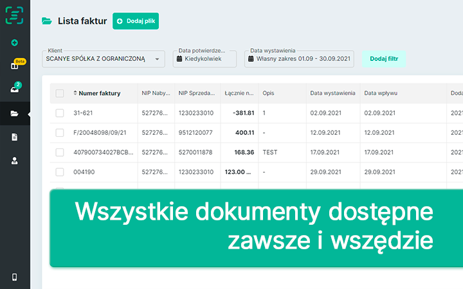Click the calendar icon in Data potwierdzenia filter
Screen dimensions: 463x289
pyautogui.click(x=179, y=58)
